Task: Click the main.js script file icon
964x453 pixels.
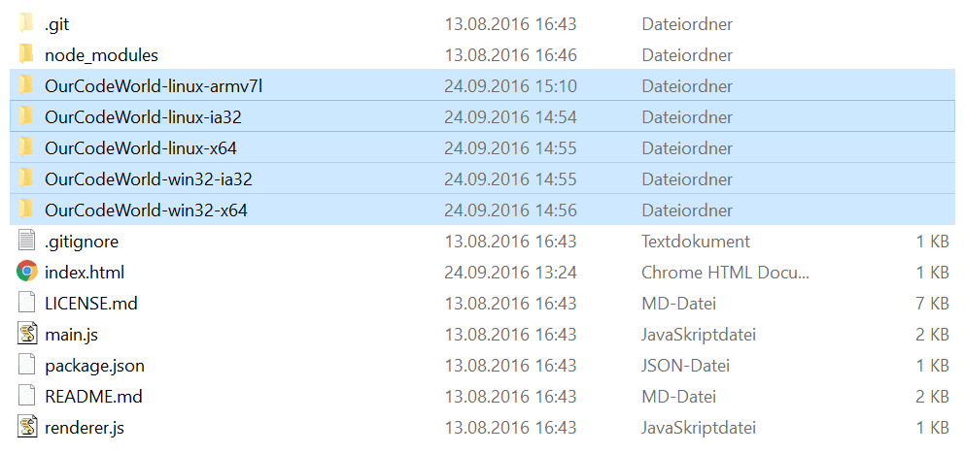Action: click(x=26, y=334)
